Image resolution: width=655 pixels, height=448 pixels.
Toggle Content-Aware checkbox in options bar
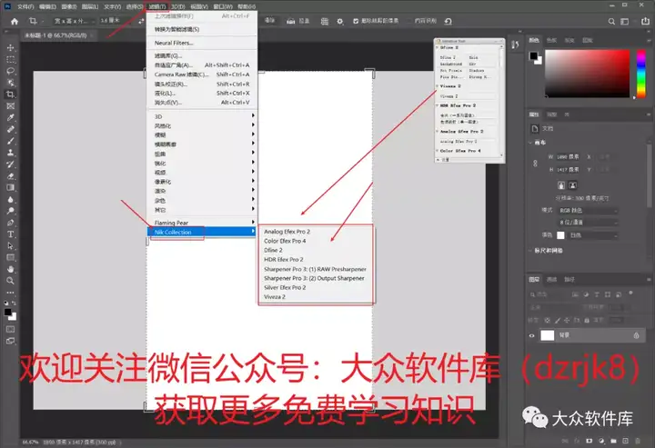[x=409, y=21]
